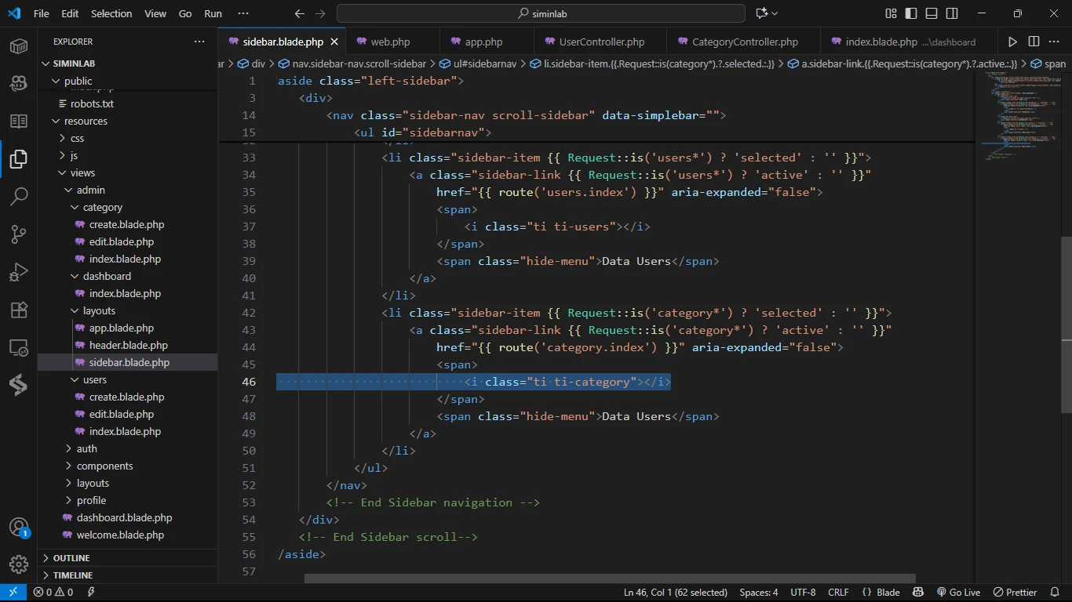The image size is (1072, 602).
Task: Open the Remote Explorer view
Action: pos(19,347)
